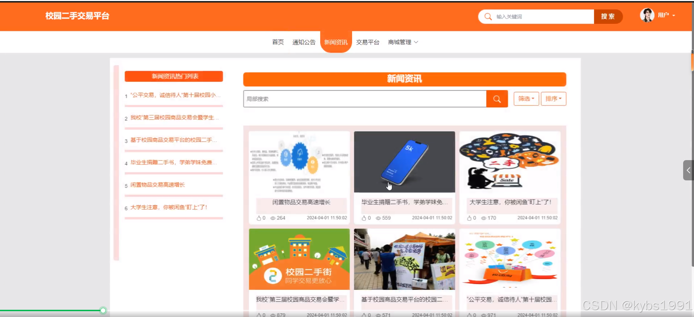Open the blue phone thumbnail
This screenshot has height=317, width=694.
[405, 162]
